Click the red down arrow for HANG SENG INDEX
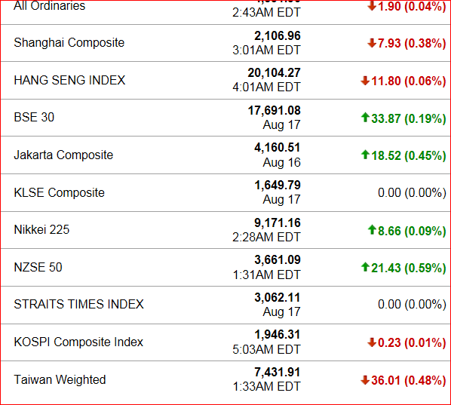This screenshot has height=405, width=451. [x=365, y=81]
